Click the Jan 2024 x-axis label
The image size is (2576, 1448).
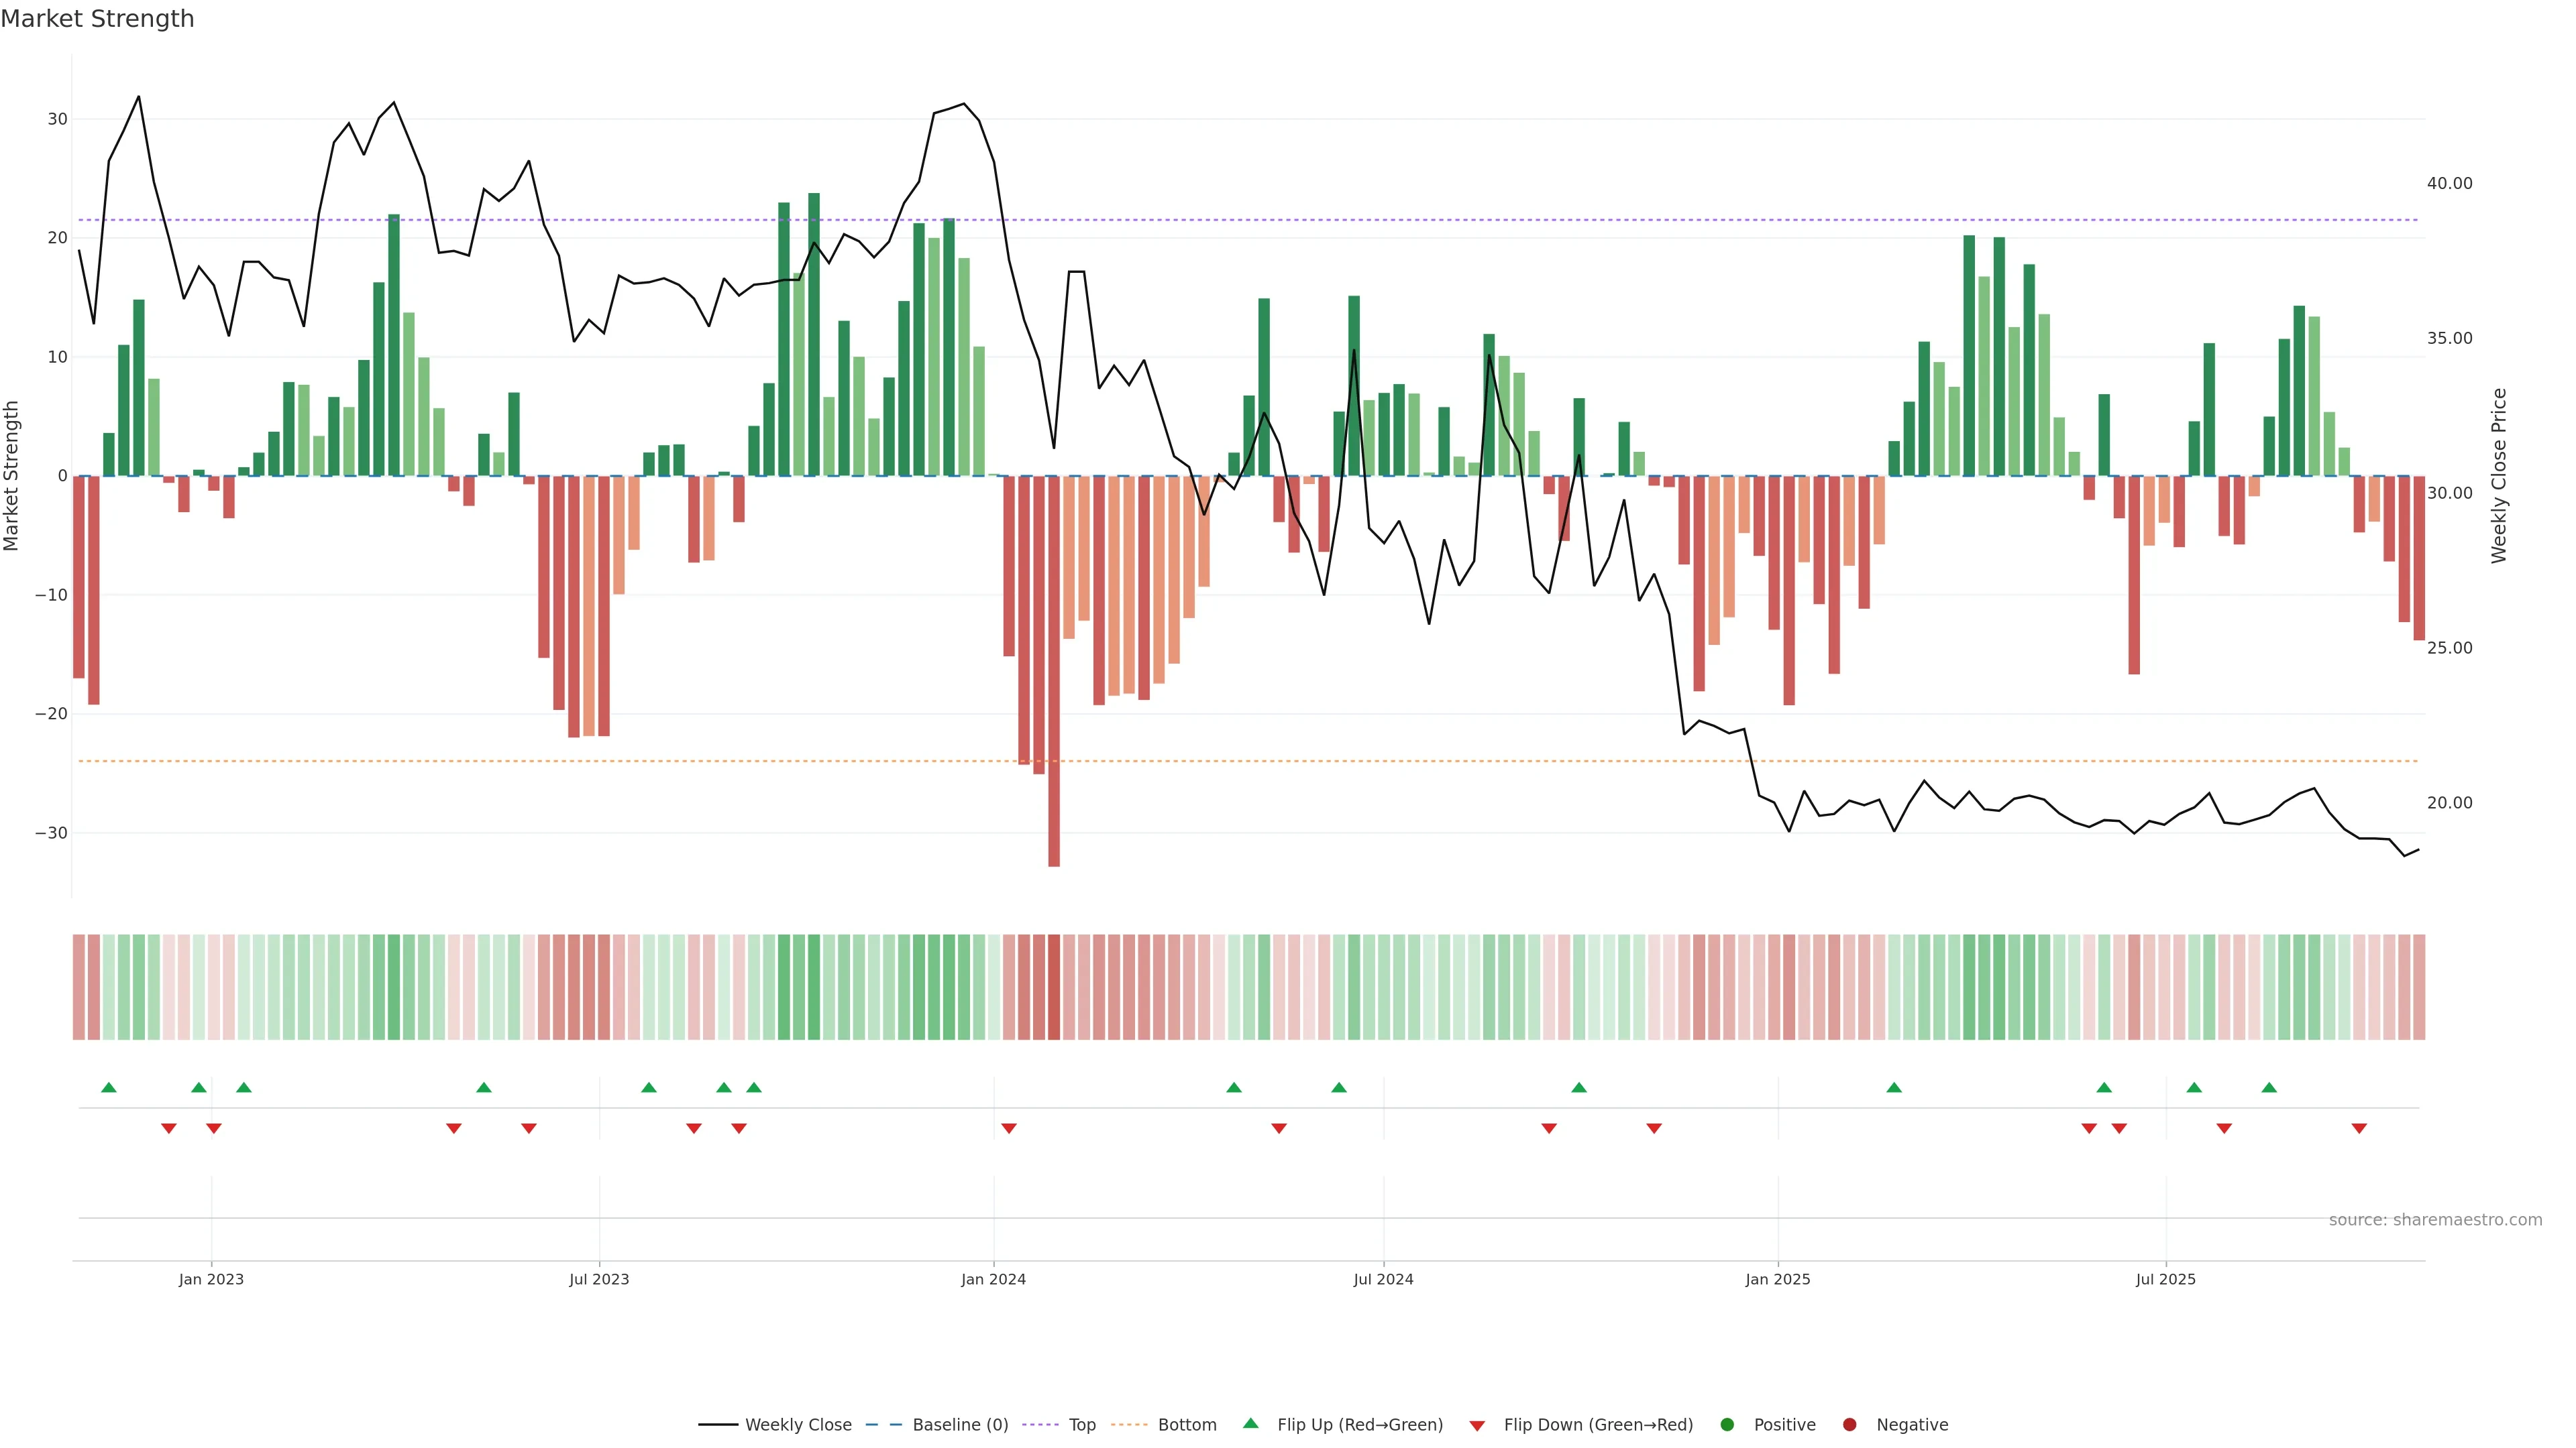993,1279
